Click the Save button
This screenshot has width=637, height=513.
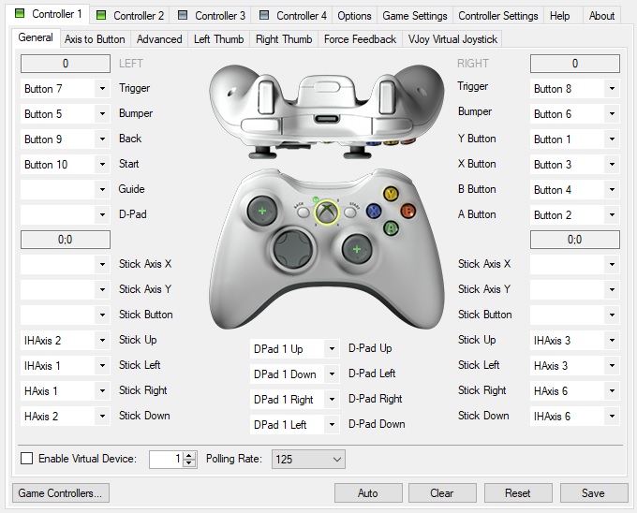tap(594, 492)
